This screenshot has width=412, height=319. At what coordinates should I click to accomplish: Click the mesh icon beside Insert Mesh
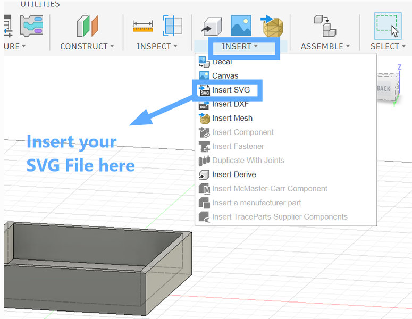205,118
